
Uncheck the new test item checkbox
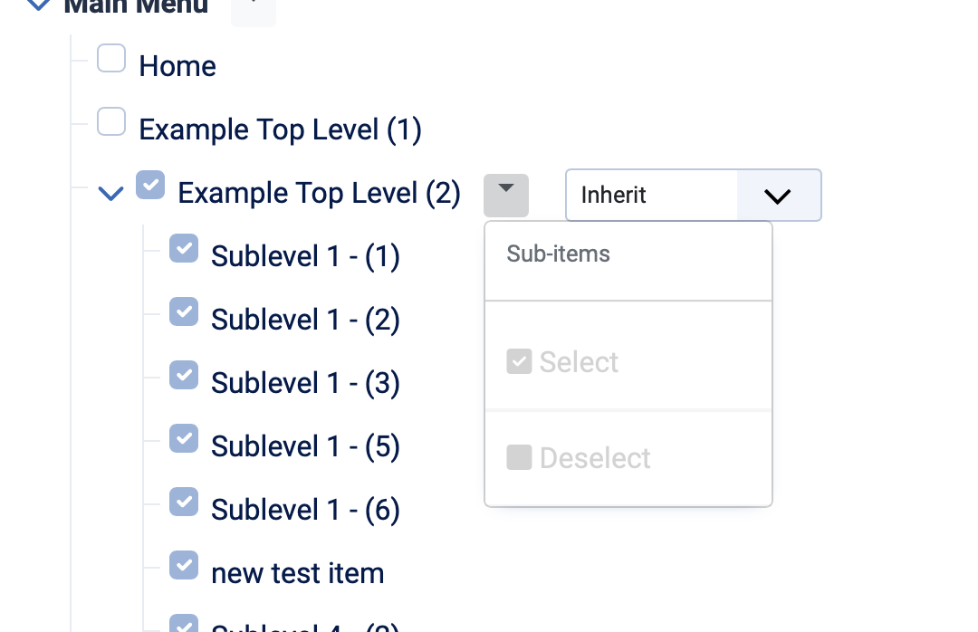(184, 565)
